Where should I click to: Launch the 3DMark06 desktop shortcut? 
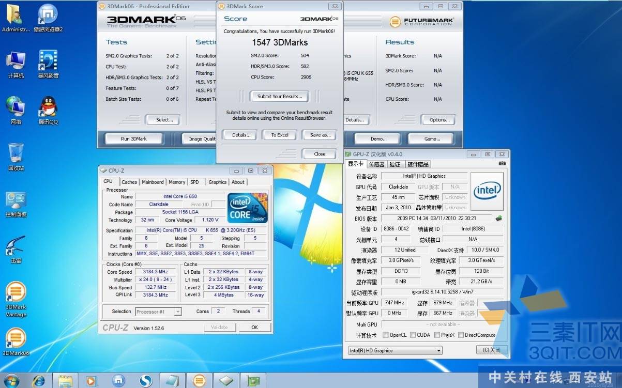point(16,343)
